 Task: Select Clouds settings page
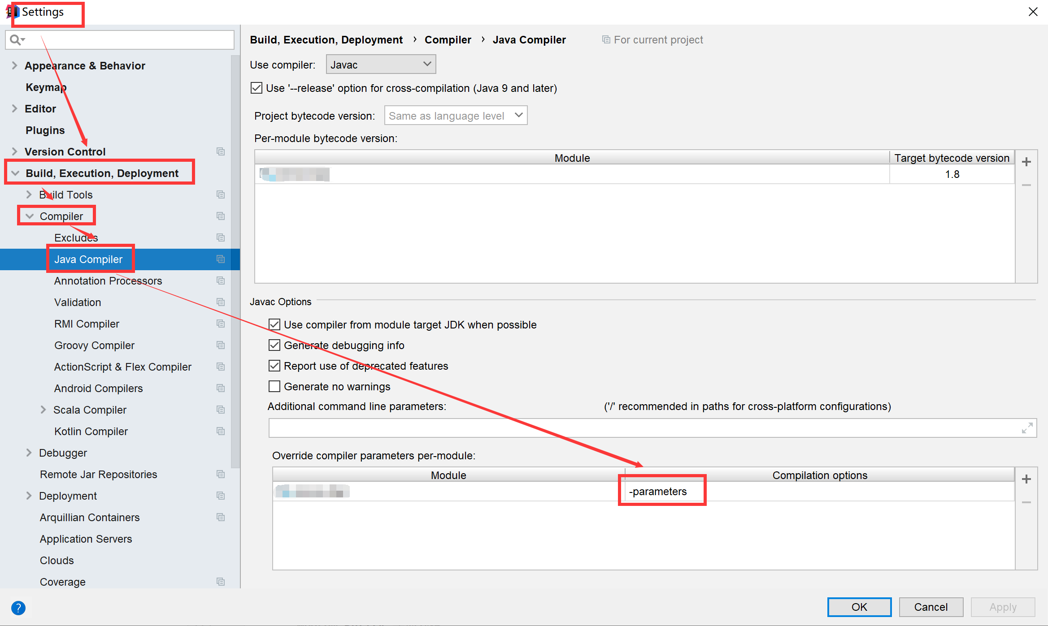coord(57,560)
